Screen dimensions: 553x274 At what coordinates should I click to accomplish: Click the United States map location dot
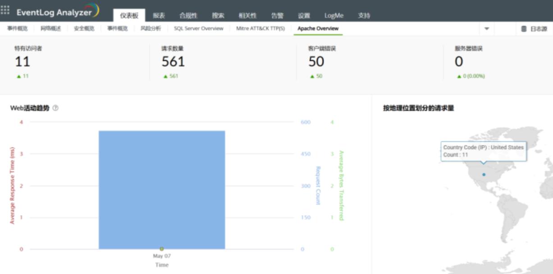(x=484, y=174)
